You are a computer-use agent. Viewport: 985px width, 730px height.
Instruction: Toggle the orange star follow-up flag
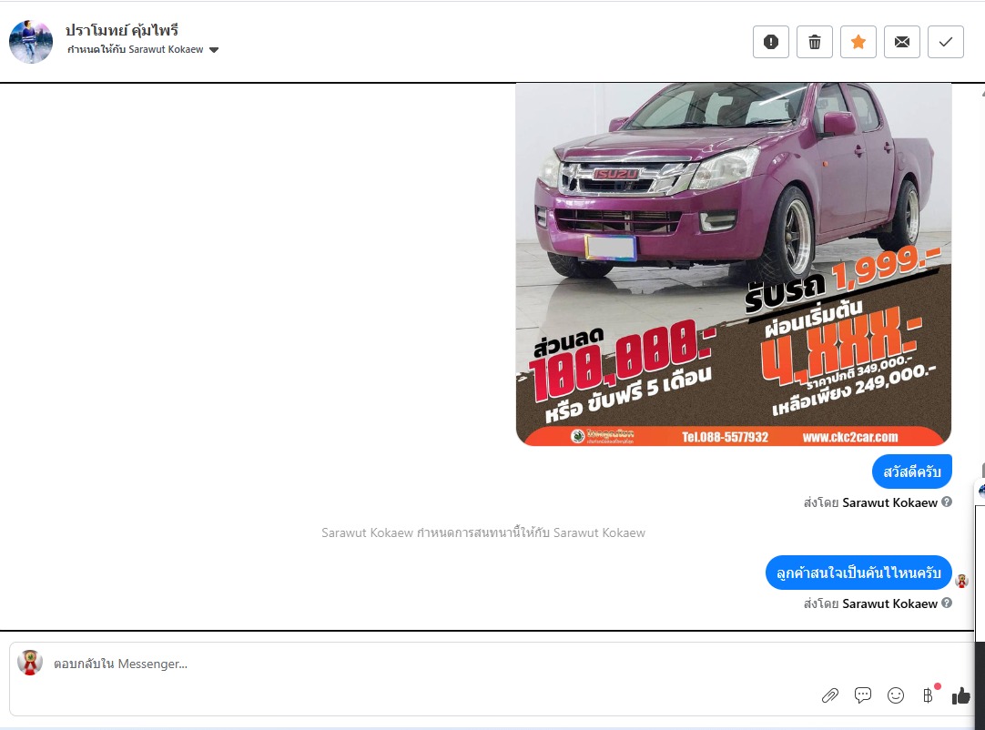[x=858, y=42]
